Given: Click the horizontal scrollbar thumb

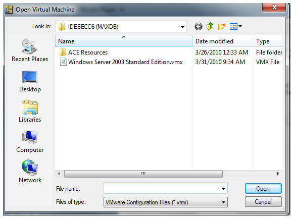Looking at the screenshot, I should click(143, 174).
